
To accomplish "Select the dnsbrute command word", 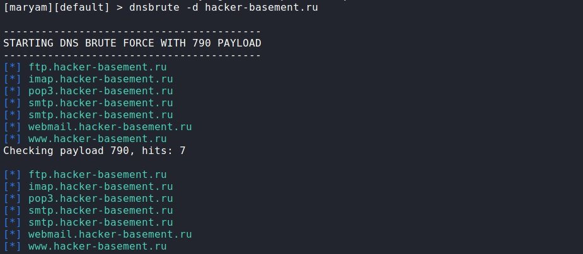I will (154, 8).
